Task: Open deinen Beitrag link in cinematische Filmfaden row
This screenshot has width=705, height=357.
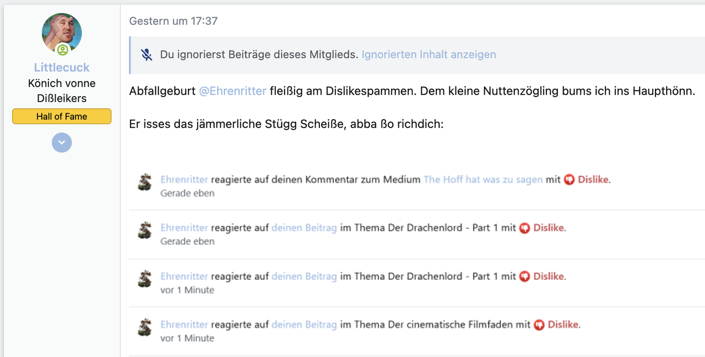Action: (304, 324)
